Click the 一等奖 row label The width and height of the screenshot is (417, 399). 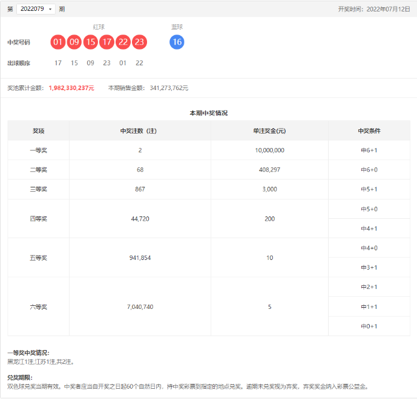tap(39, 151)
